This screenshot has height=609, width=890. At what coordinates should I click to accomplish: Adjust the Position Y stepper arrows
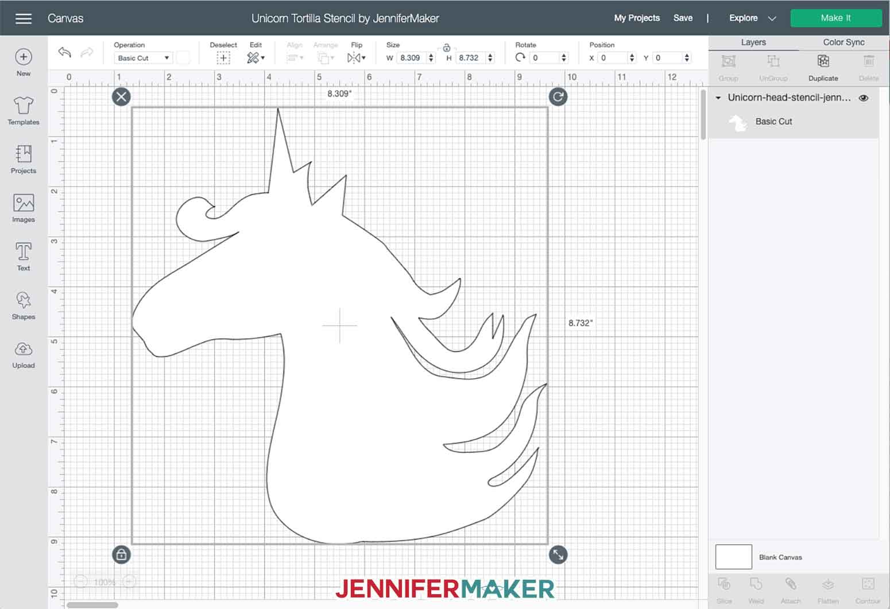point(687,58)
